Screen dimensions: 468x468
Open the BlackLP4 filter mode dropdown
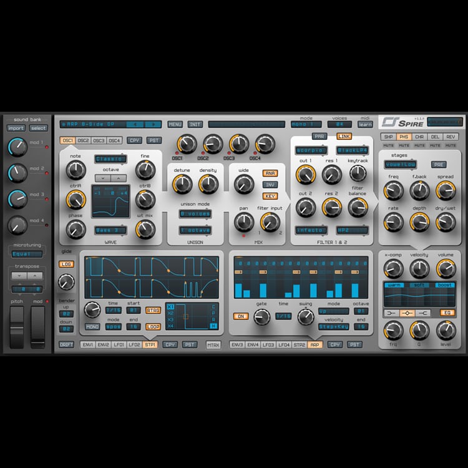coord(353,150)
